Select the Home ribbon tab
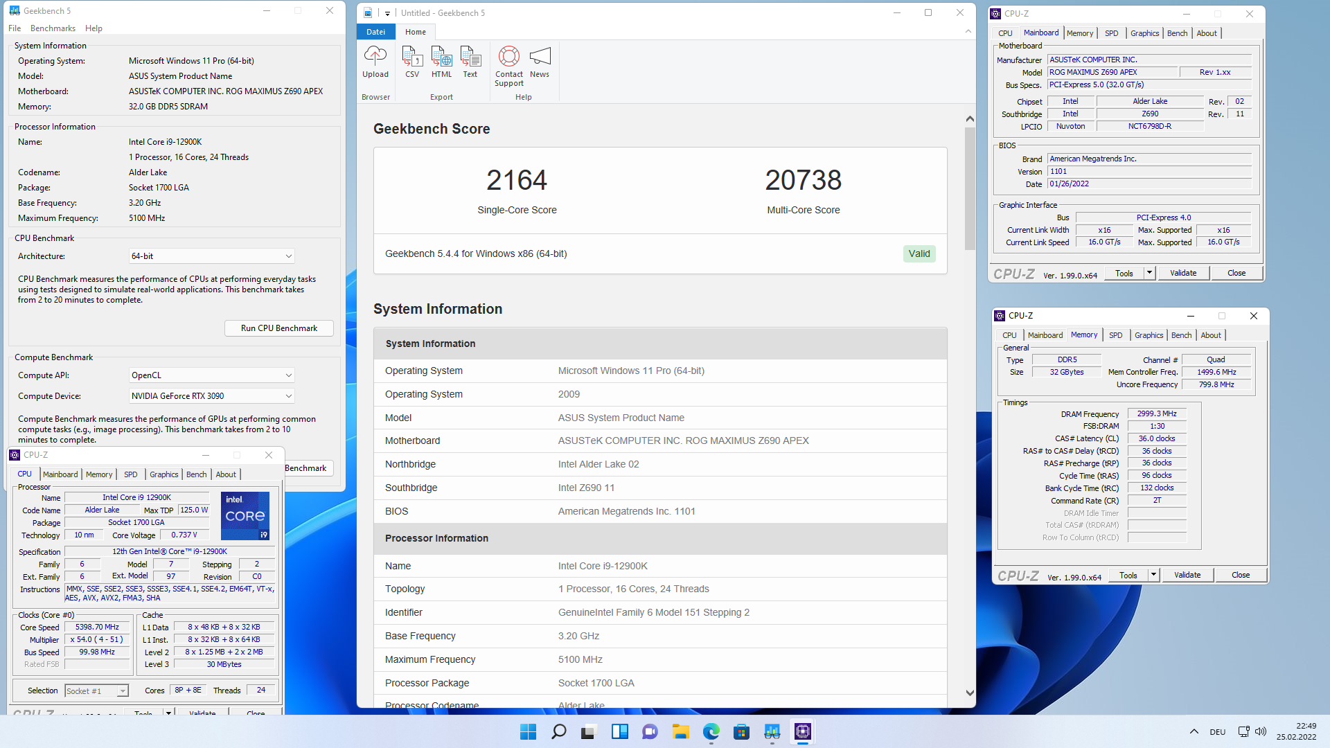Image resolution: width=1330 pixels, height=748 pixels. (416, 32)
